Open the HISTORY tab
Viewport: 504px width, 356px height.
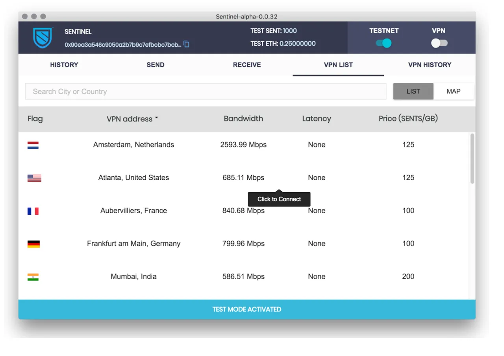[x=64, y=65]
